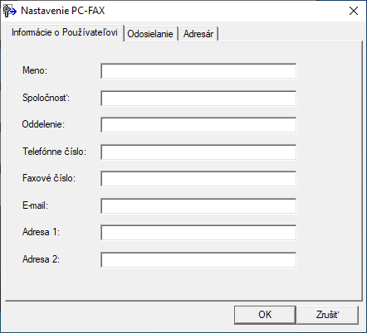
Task: Switch to the Odosielanie tab
Action: click(150, 34)
